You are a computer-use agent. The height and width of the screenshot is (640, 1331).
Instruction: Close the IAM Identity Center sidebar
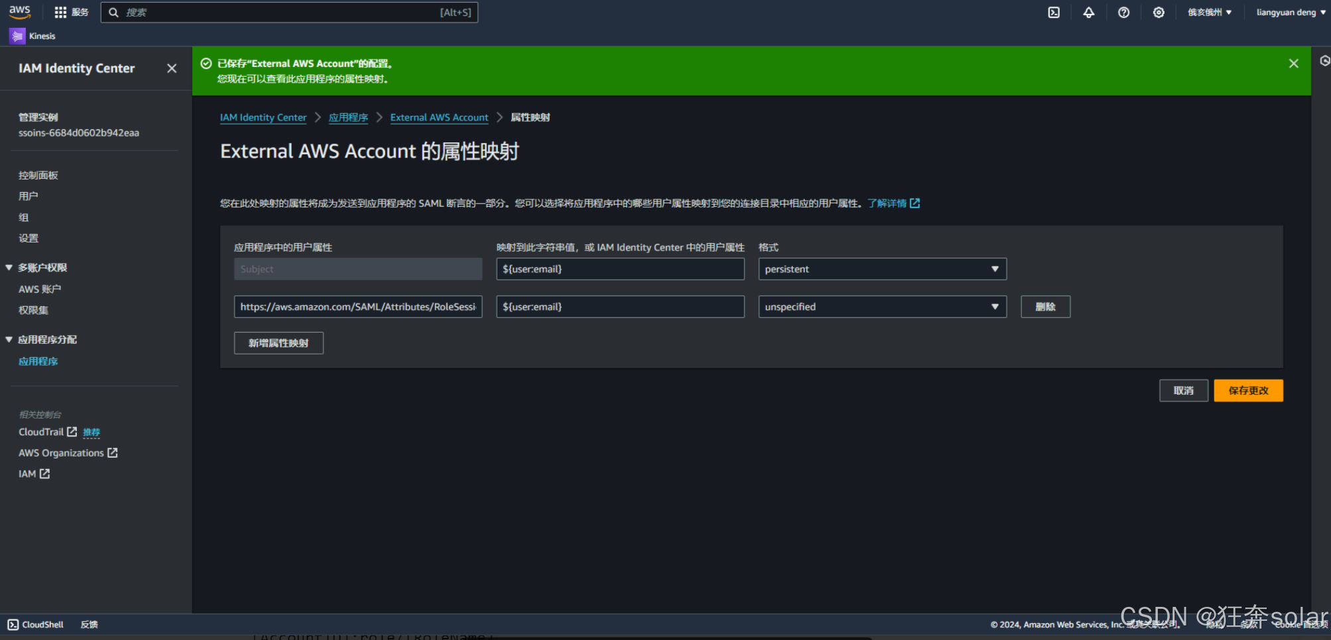click(172, 68)
